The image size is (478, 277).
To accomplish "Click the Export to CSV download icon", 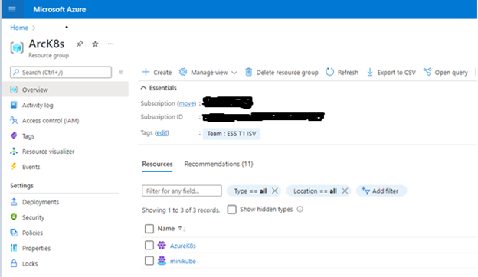I will pos(370,72).
